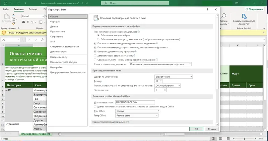The height and width of the screenshot is (141, 268).
Task: Click the ribbon display options icon
Action: point(237,3)
